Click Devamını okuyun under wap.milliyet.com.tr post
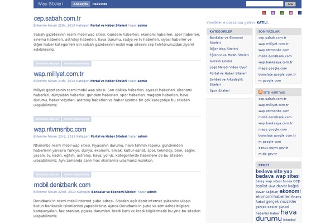The height and width of the screenshot is (223, 335). 47,119
